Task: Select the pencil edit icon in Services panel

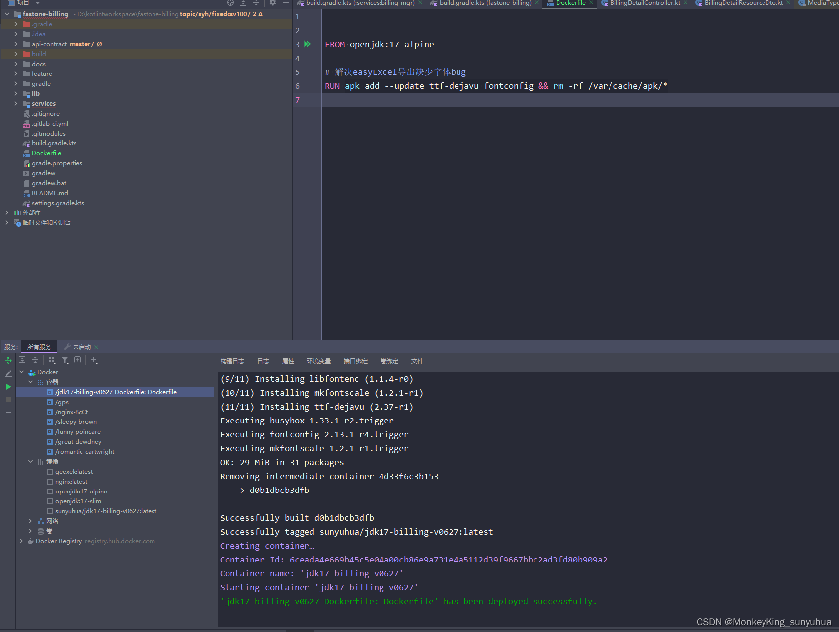Action: pos(8,373)
